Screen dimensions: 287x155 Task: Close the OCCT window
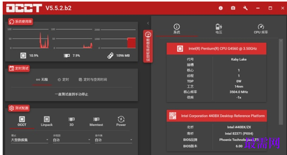(x=283, y=8)
